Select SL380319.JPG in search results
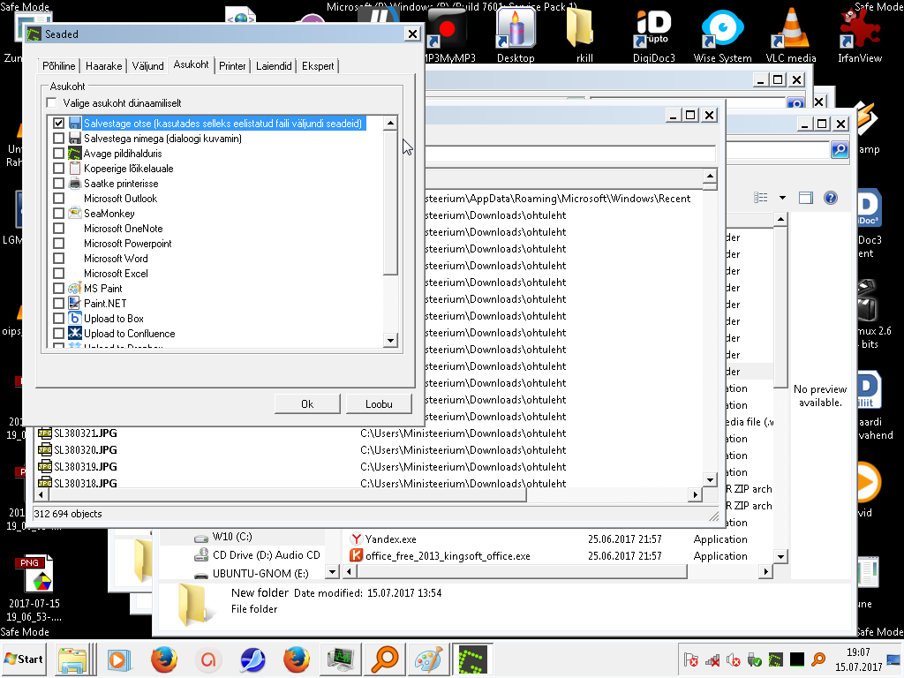904x678 pixels. click(86, 466)
